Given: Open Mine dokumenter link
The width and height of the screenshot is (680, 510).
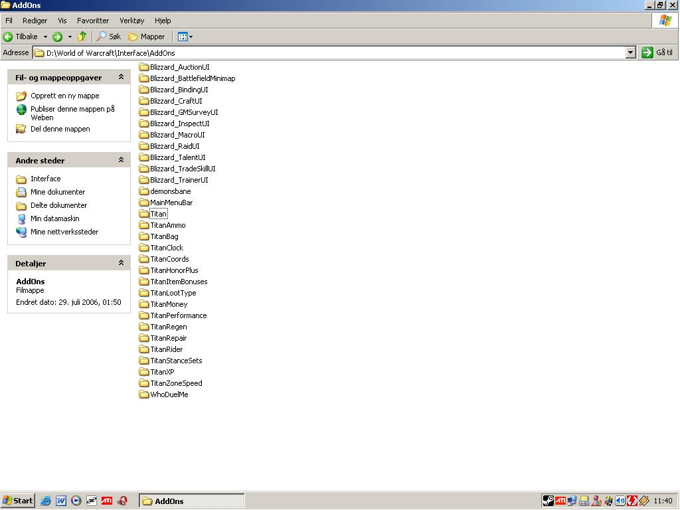Looking at the screenshot, I should [x=58, y=192].
